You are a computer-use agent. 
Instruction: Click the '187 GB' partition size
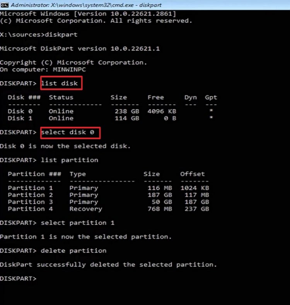pos(160,195)
